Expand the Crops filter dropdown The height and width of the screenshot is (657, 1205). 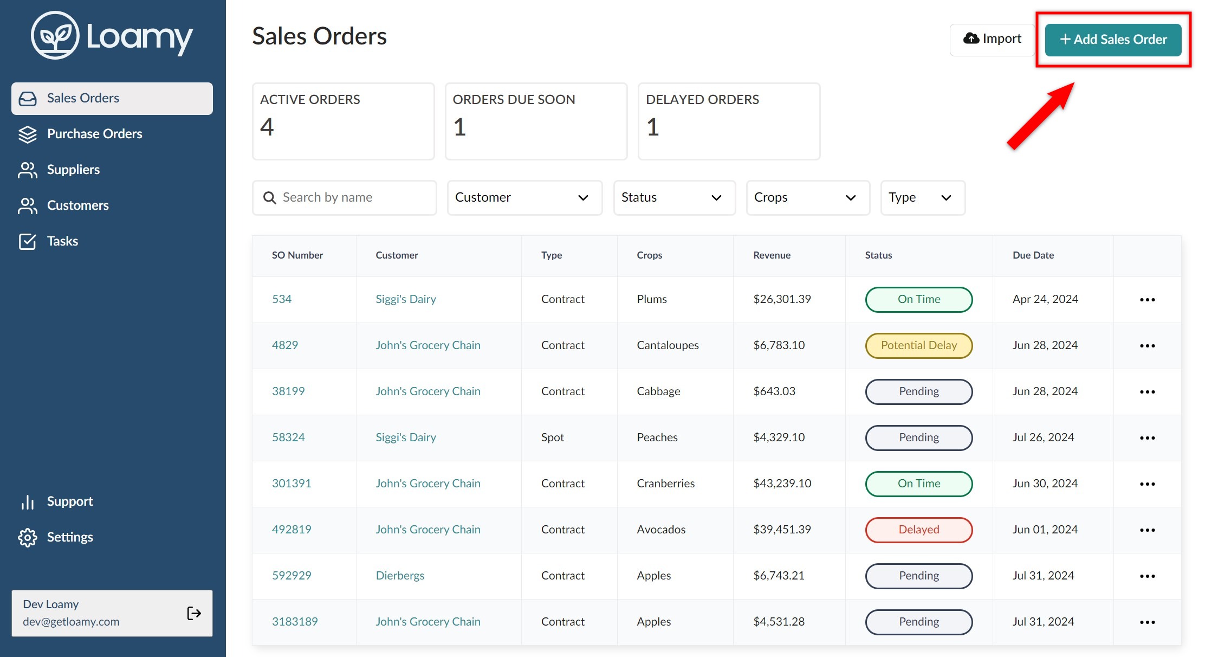[x=808, y=198]
